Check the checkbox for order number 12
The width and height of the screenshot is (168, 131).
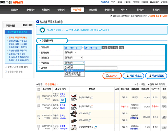point(39,97)
